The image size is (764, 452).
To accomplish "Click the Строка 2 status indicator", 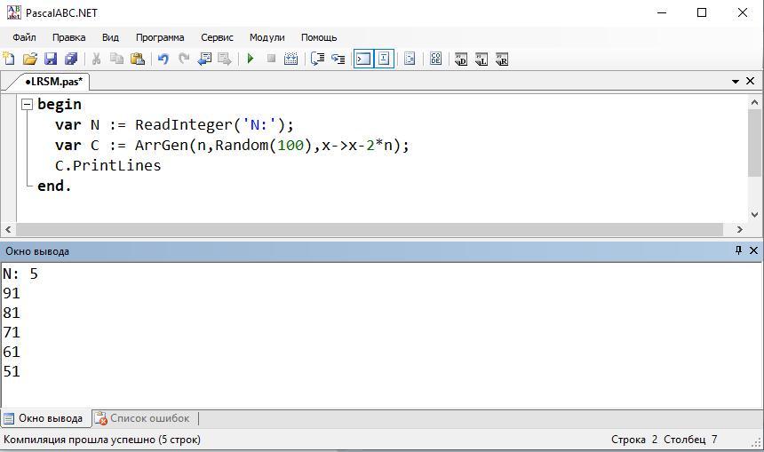I will click(x=634, y=440).
